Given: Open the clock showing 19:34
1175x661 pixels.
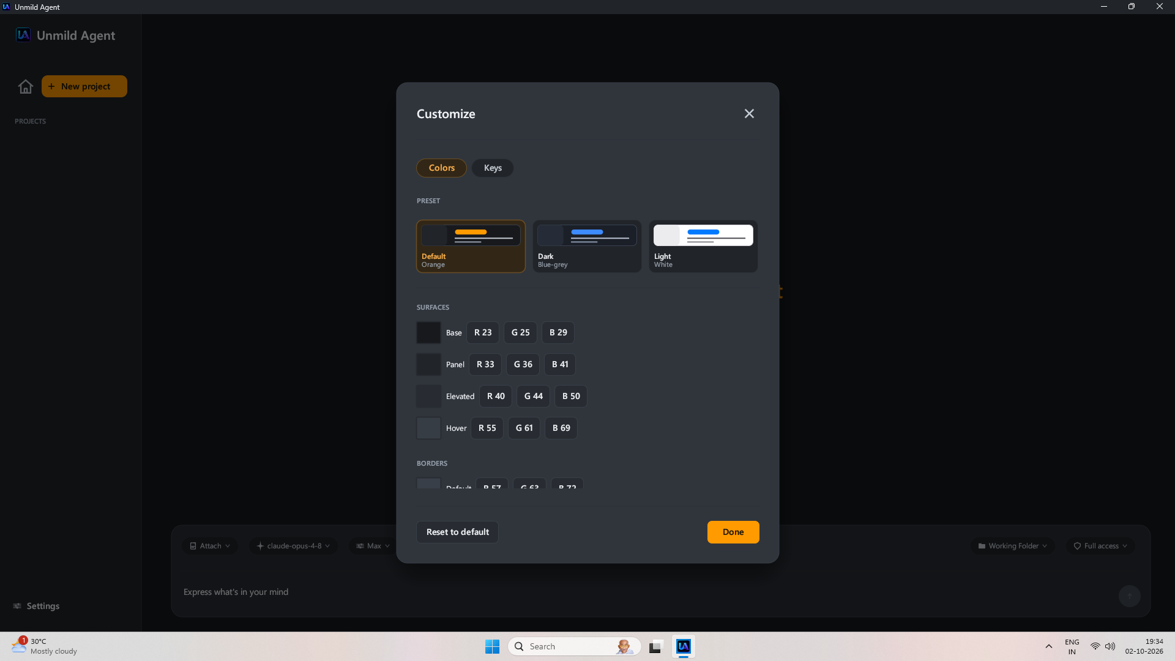Looking at the screenshot, I should (x=1144, y=646).
